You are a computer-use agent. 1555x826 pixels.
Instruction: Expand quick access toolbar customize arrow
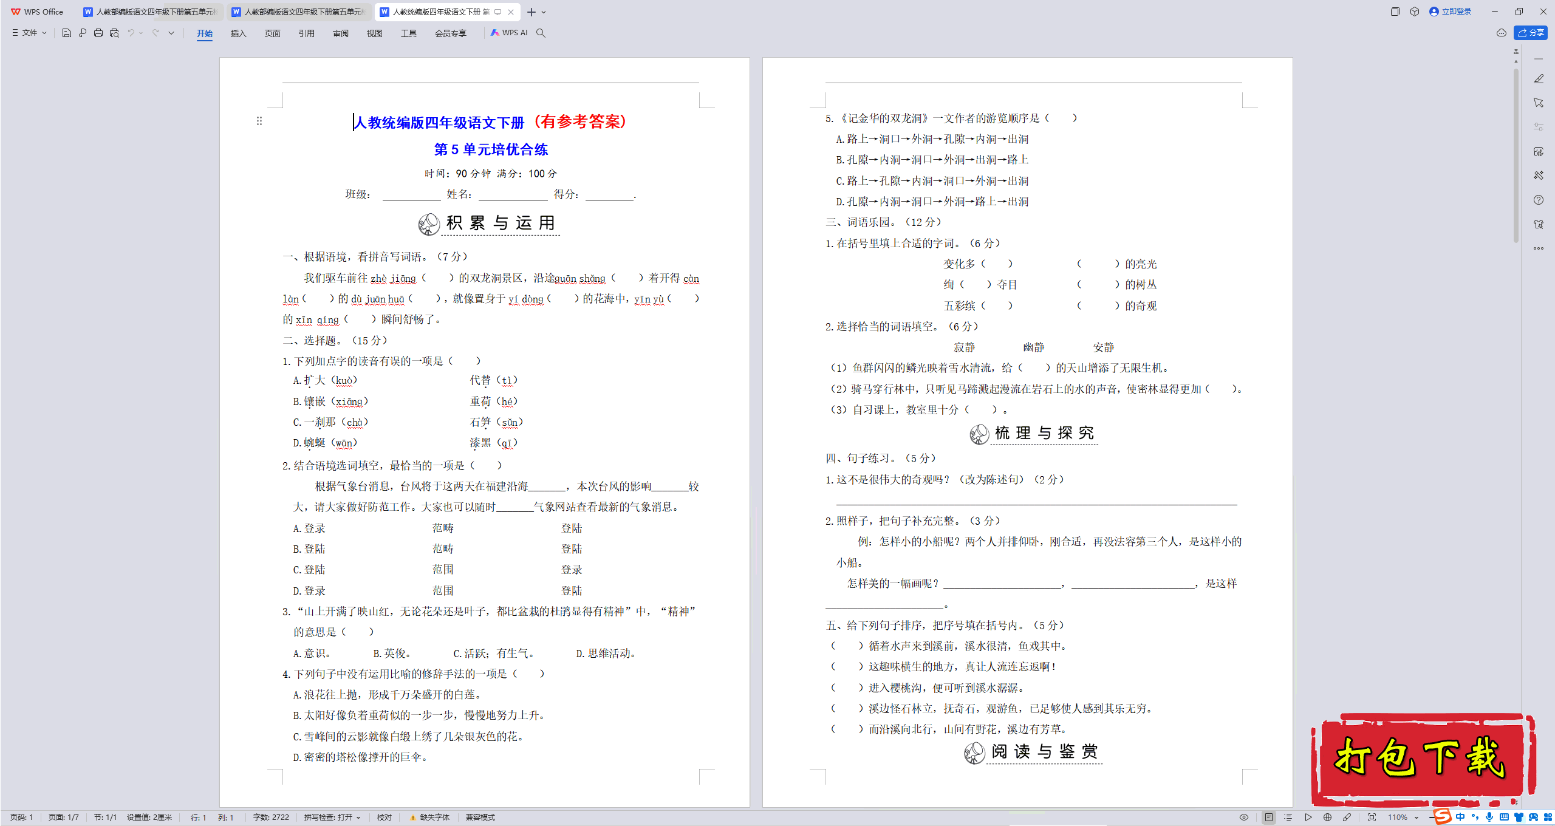tap(171, 33)
